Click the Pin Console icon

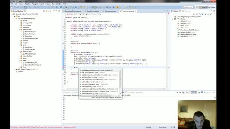tap(199, 92)
